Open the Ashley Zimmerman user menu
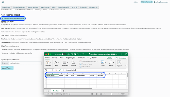 click(161, 2)
